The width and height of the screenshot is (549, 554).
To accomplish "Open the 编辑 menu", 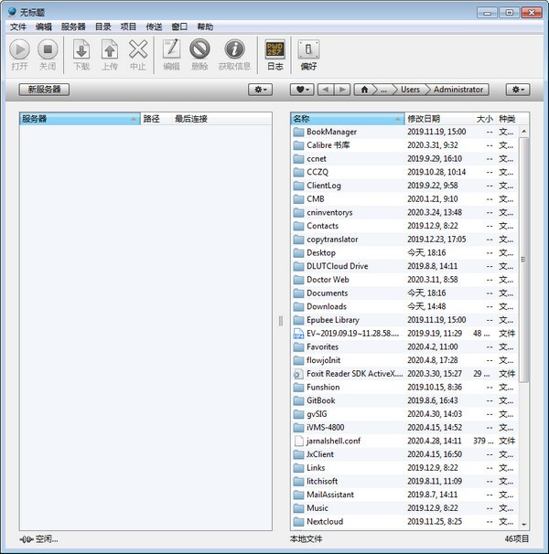I will coord(44,27).
